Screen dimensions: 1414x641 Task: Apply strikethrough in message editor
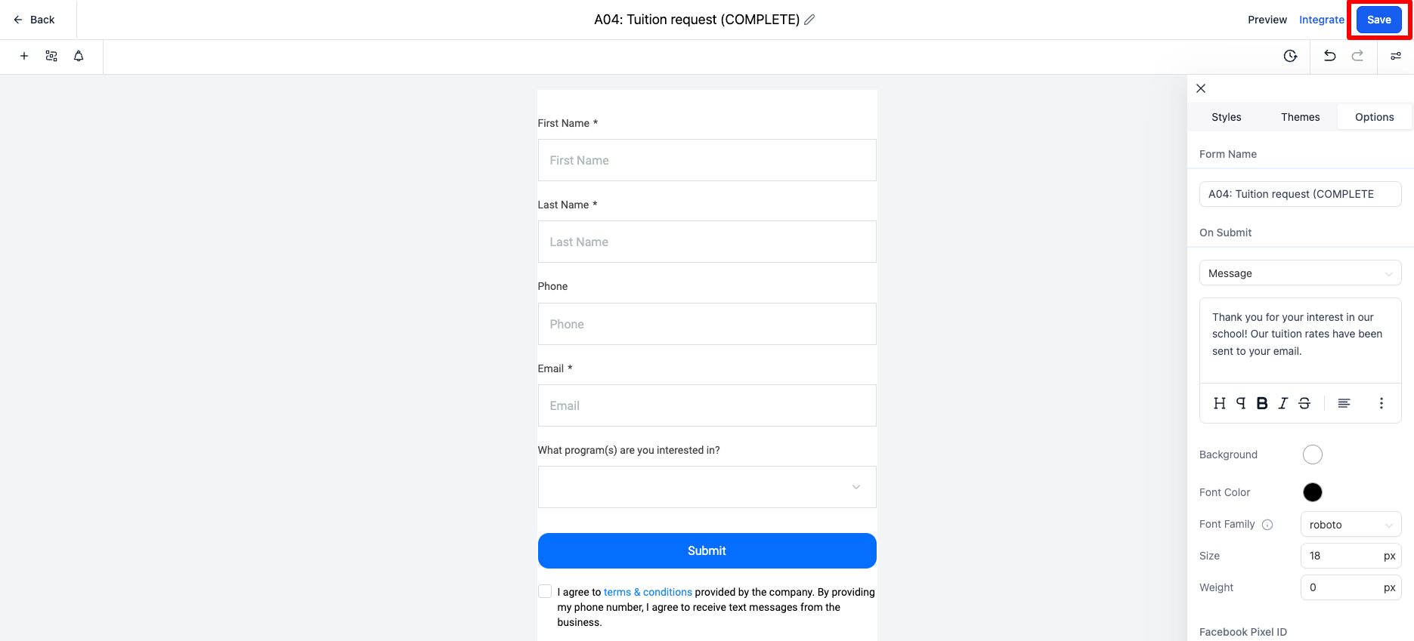click(1304, 403)
